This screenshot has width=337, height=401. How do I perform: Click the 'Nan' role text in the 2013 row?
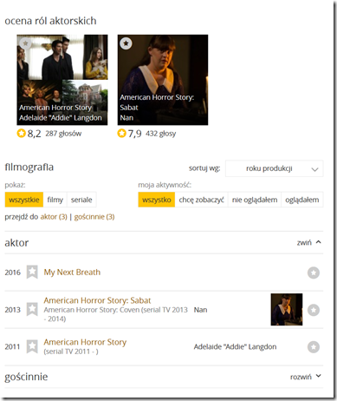[x=200, y=310]
